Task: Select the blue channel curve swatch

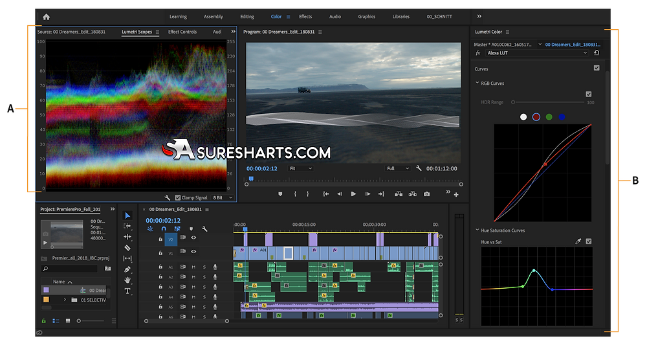Action: (x=562, y=117)
